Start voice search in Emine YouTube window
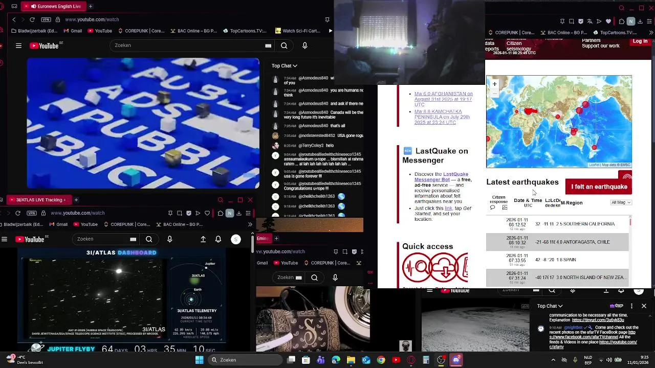Viewport: 655px width, 368px height. coord(335,278)
